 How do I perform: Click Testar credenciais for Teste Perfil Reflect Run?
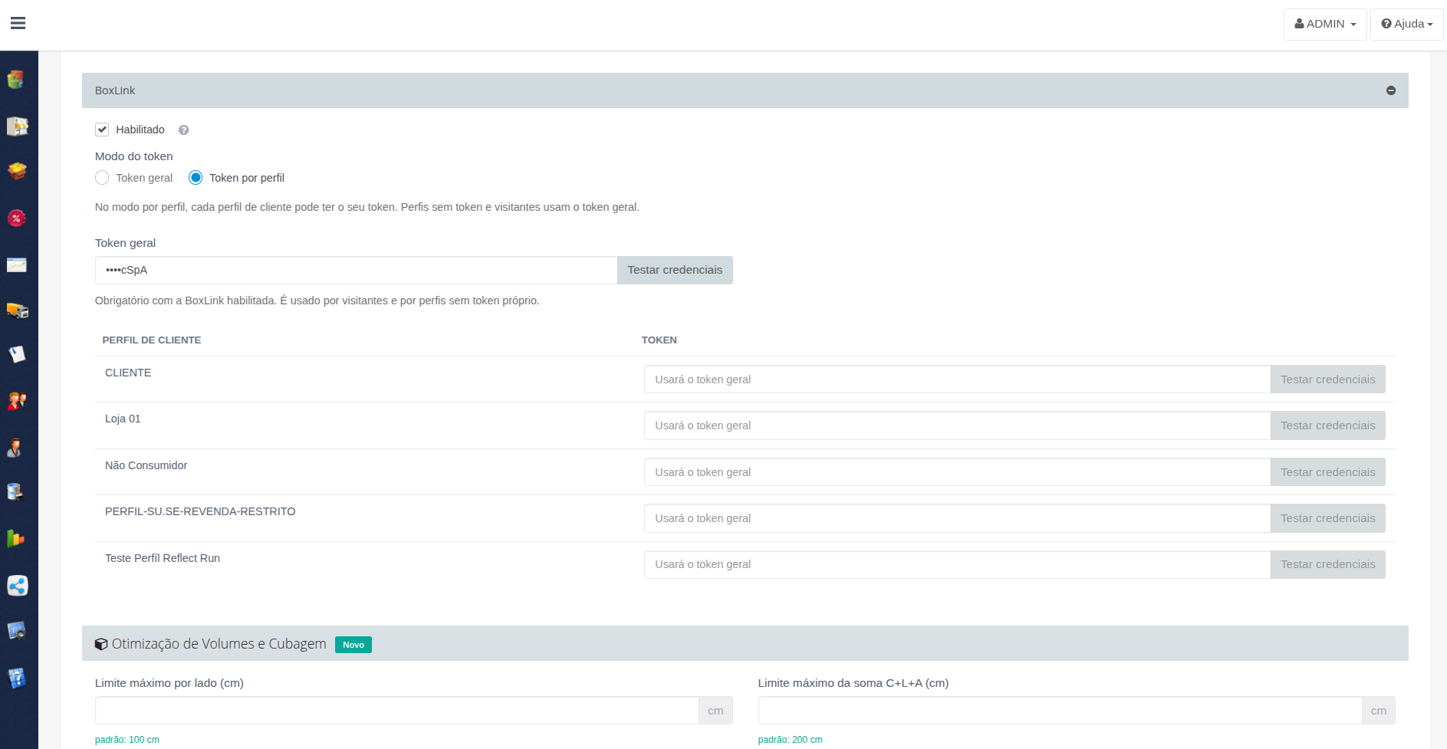1327,564
